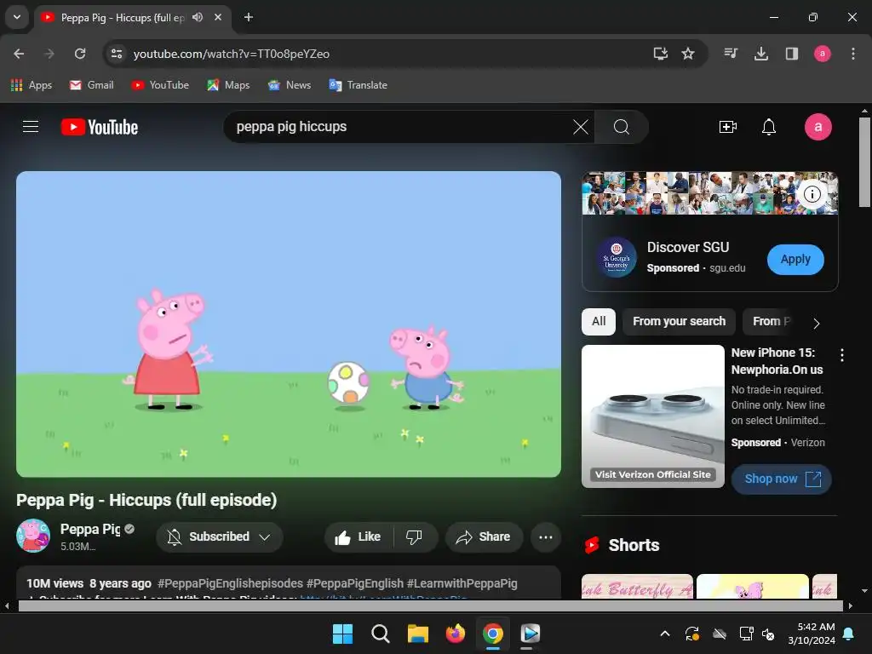Open the Chrome profile avatar
The width and height of the screenshot is (872, 654).
click(822, 54)
